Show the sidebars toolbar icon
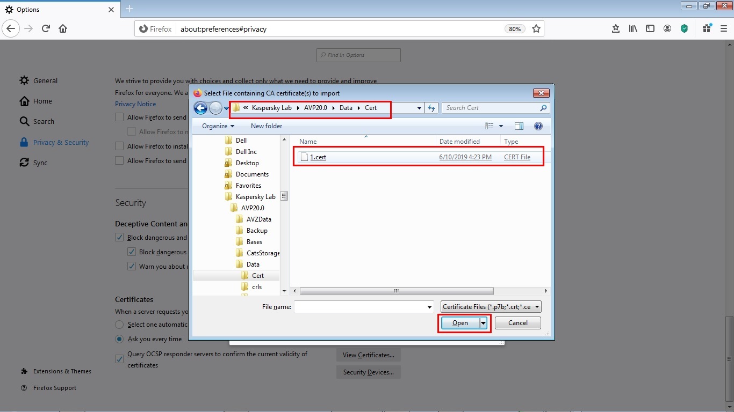 tap(650, 29)
